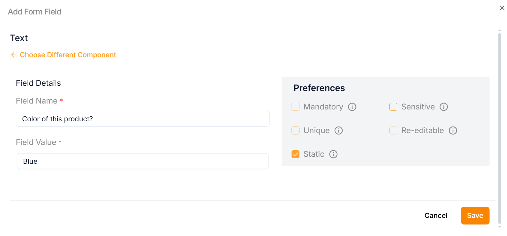Check the Unique preference box

[x=296, y=130]
